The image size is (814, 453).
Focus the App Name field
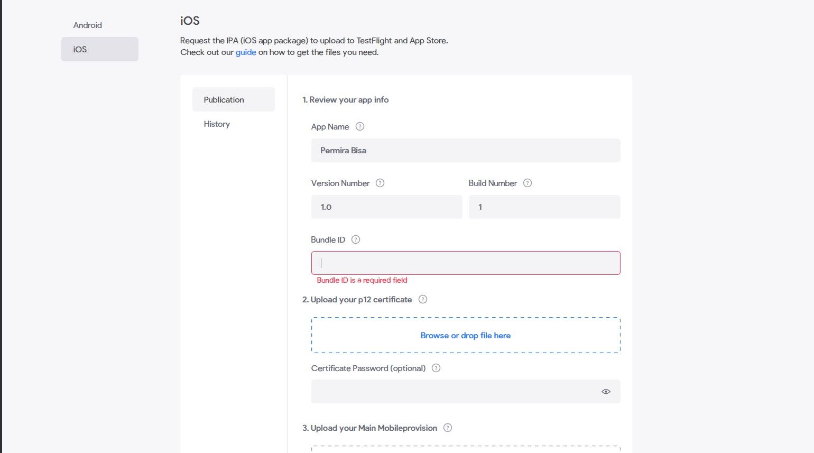click(466, 151)
